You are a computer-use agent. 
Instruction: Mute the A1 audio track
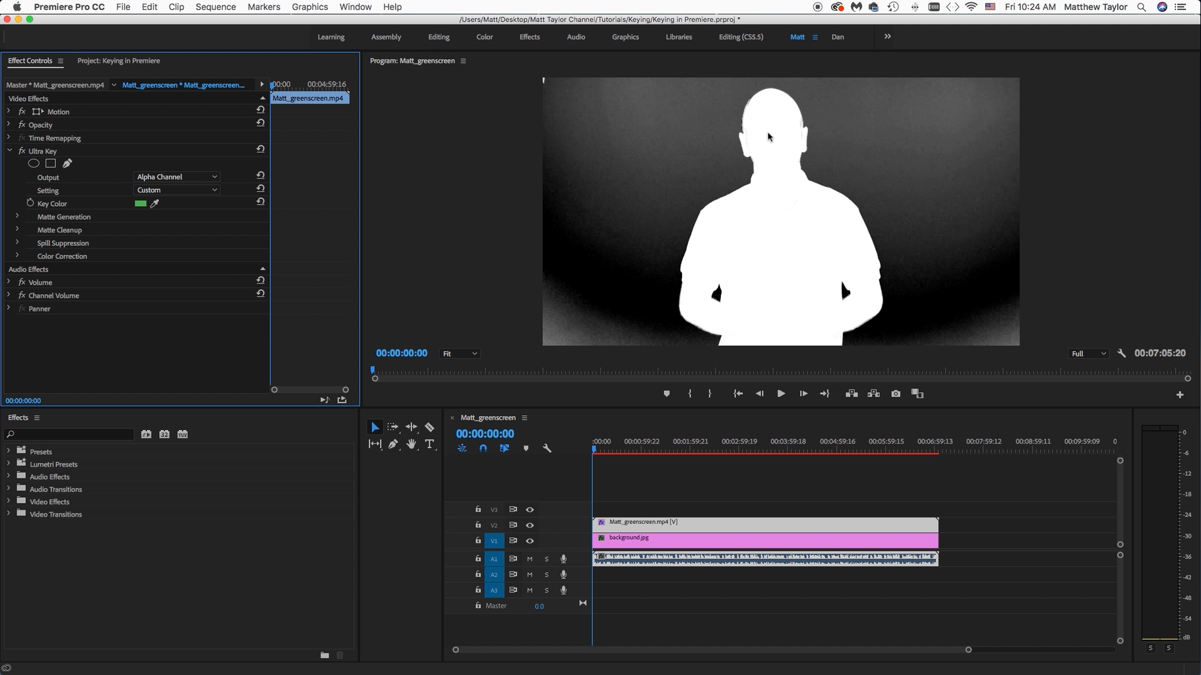[530, 558]
